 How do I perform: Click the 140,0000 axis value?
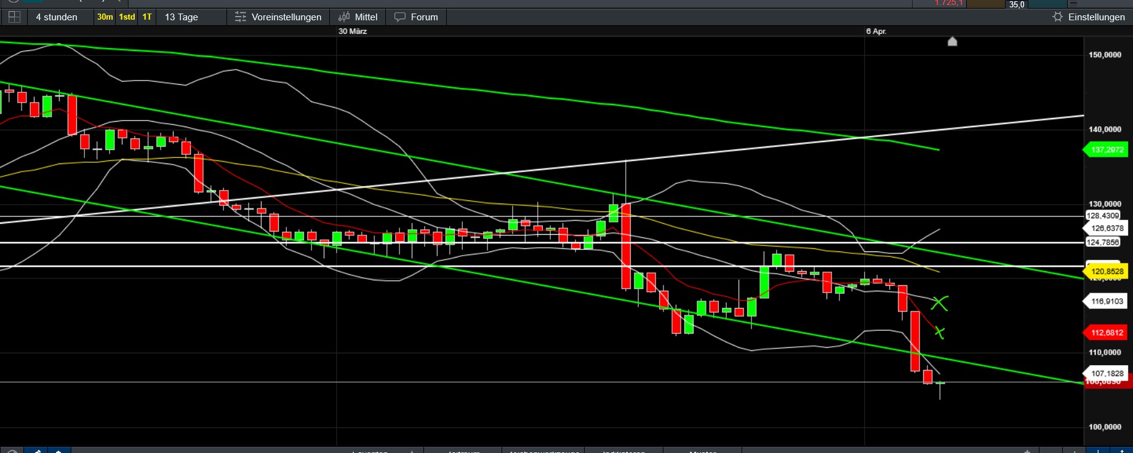[1105, 129]
